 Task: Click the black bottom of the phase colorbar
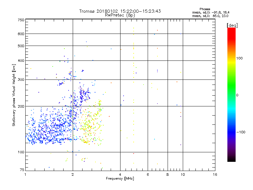click(x=231, y=160)
